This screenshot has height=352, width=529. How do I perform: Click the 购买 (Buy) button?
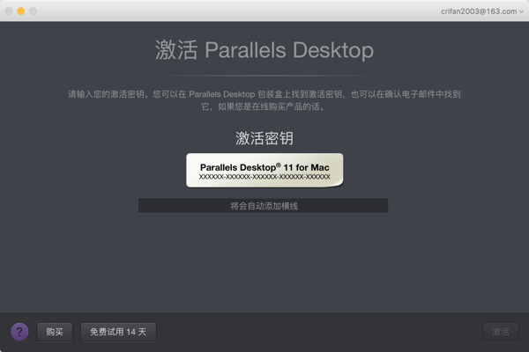click(55, 332)
